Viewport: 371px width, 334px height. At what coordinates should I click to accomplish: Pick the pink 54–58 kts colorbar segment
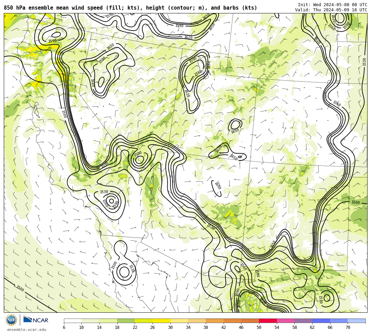(x=285, y=321)
